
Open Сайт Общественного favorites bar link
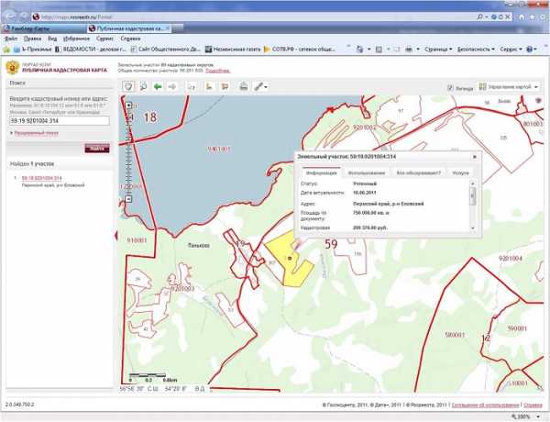click(x=165, y=50)
